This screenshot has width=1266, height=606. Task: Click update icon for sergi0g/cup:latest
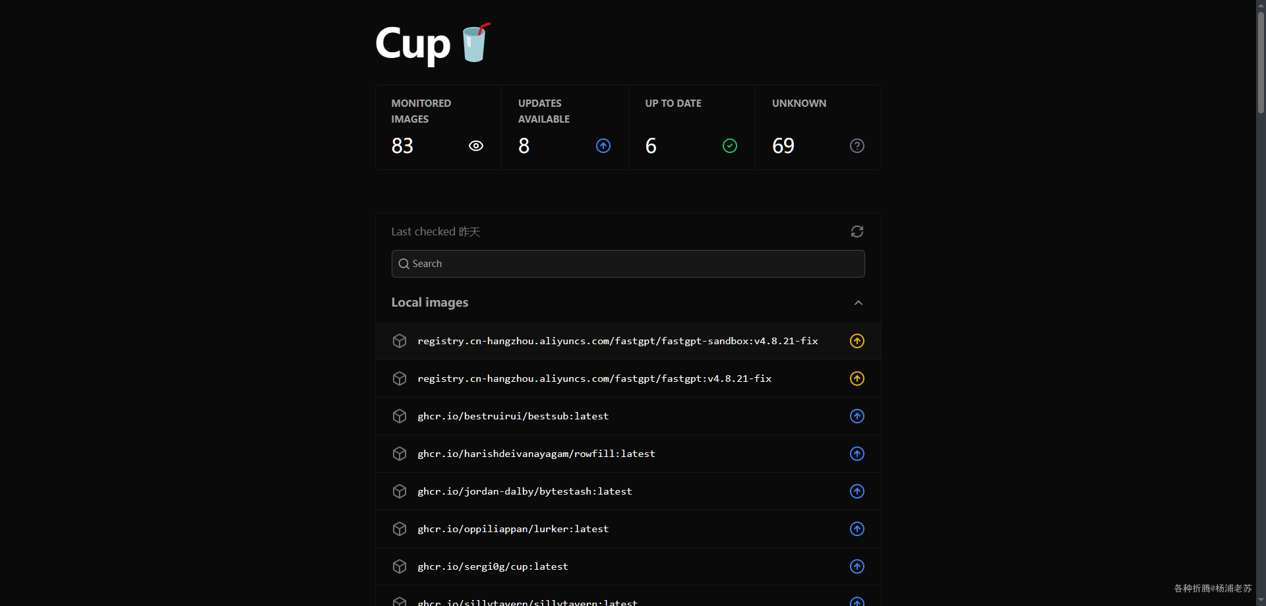coord(857,566)
